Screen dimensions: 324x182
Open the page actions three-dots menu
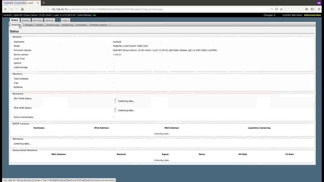point(271,9)
